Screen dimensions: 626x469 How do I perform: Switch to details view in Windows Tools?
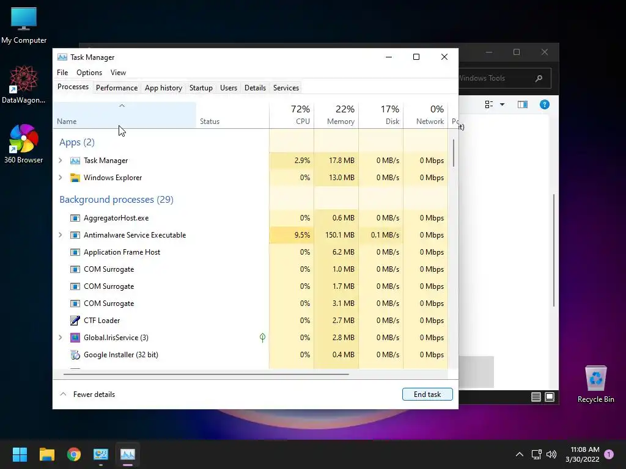coord(536,397)
